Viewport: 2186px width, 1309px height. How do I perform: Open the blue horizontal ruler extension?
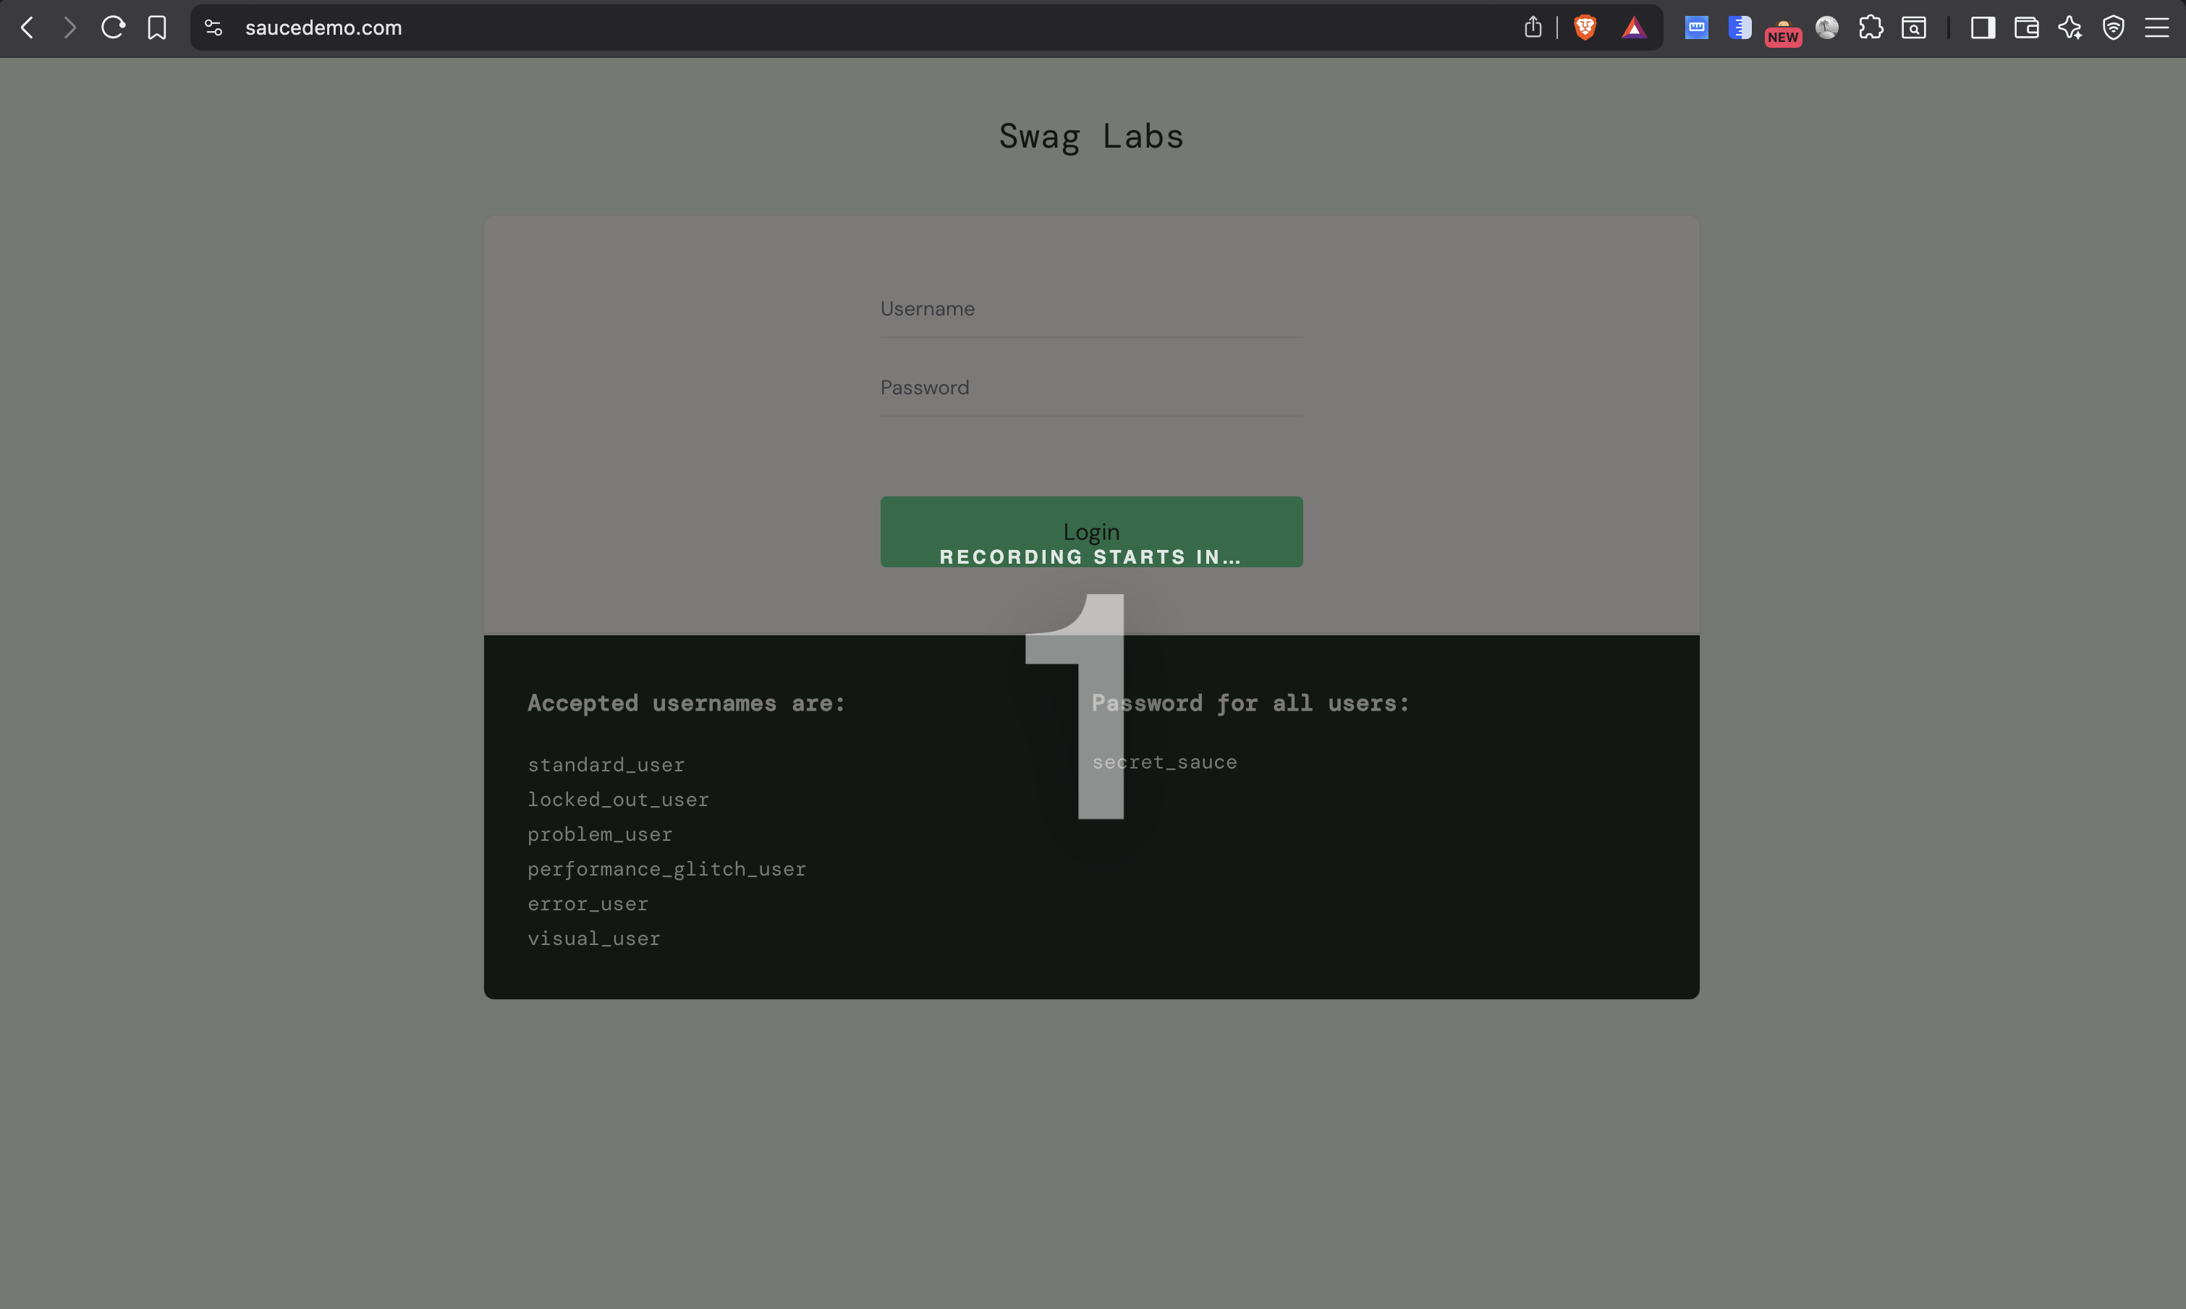coord(1697,28)
